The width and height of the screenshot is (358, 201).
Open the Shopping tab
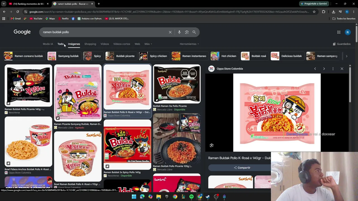pos(90,44)
